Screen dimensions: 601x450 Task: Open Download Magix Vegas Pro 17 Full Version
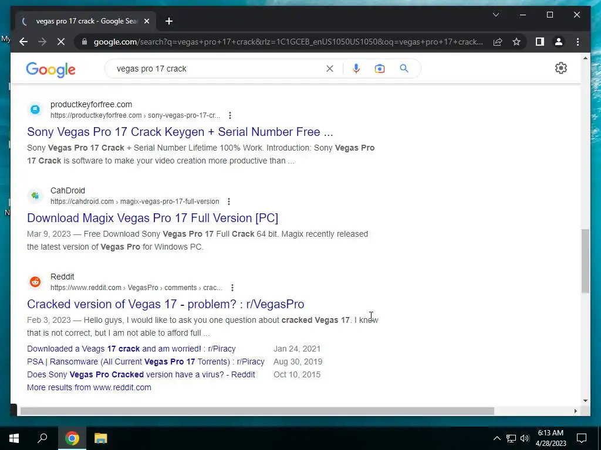click(x=153, y=218)
